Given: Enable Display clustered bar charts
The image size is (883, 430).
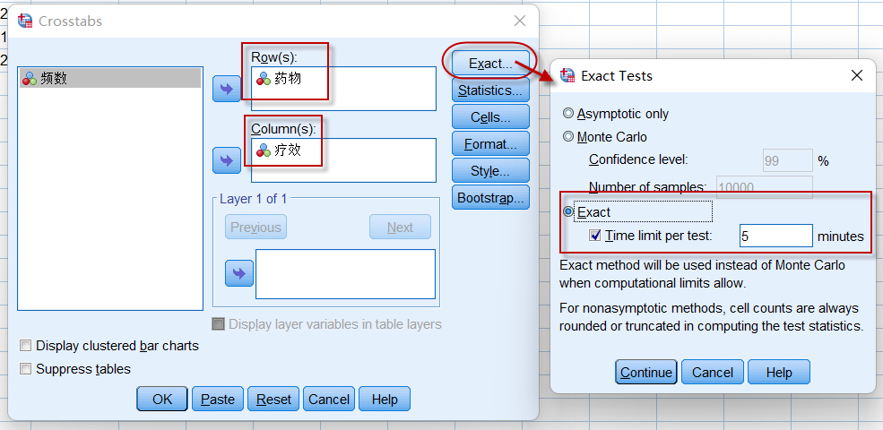Looking at the screenshot, I should point(26,346).
